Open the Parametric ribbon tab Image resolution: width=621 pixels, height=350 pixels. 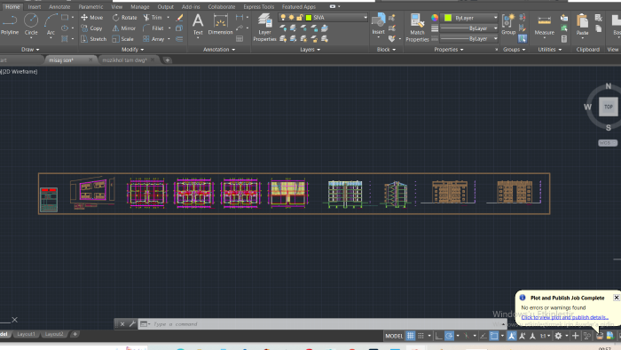point(90,7)
